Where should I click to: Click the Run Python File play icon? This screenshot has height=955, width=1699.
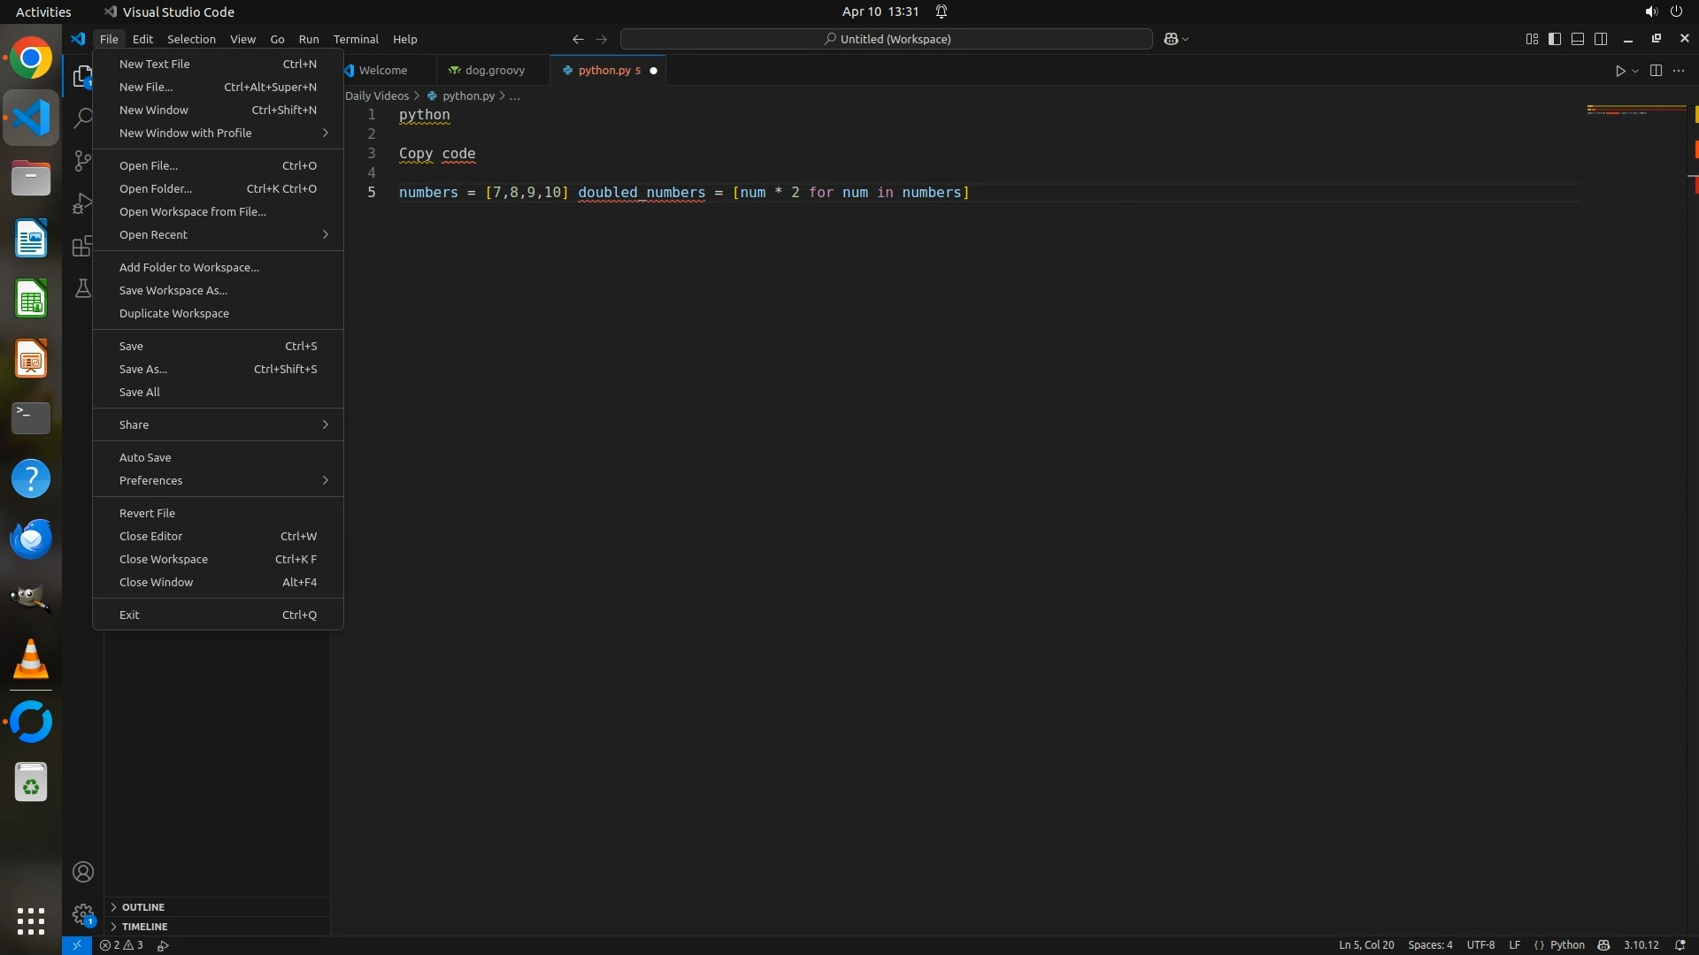1619,71
